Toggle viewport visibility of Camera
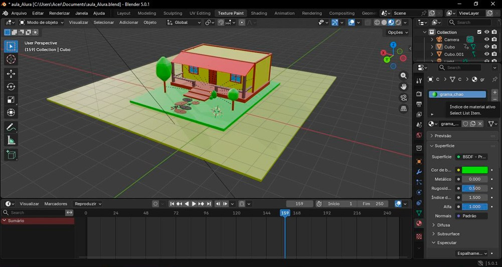 (x=486, y=40)
